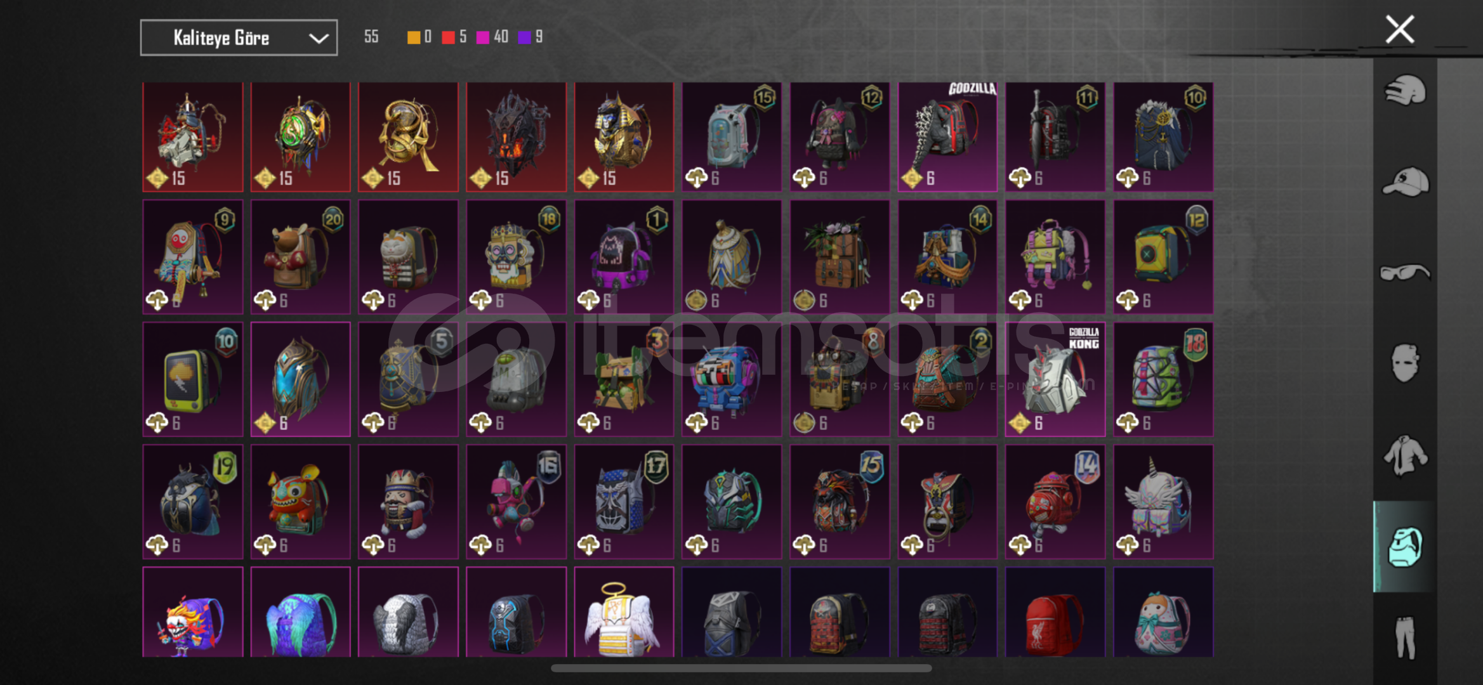
Task: Expand the Kaliteye Göre sort dropdown
Action: click(239, 37)
